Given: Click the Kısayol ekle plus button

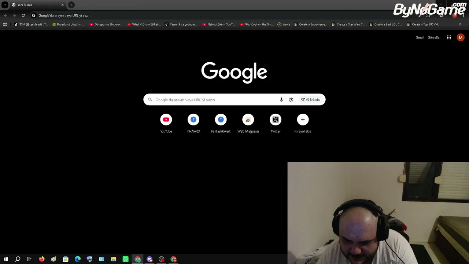Looking at the screenshot, I should [303, 120].
